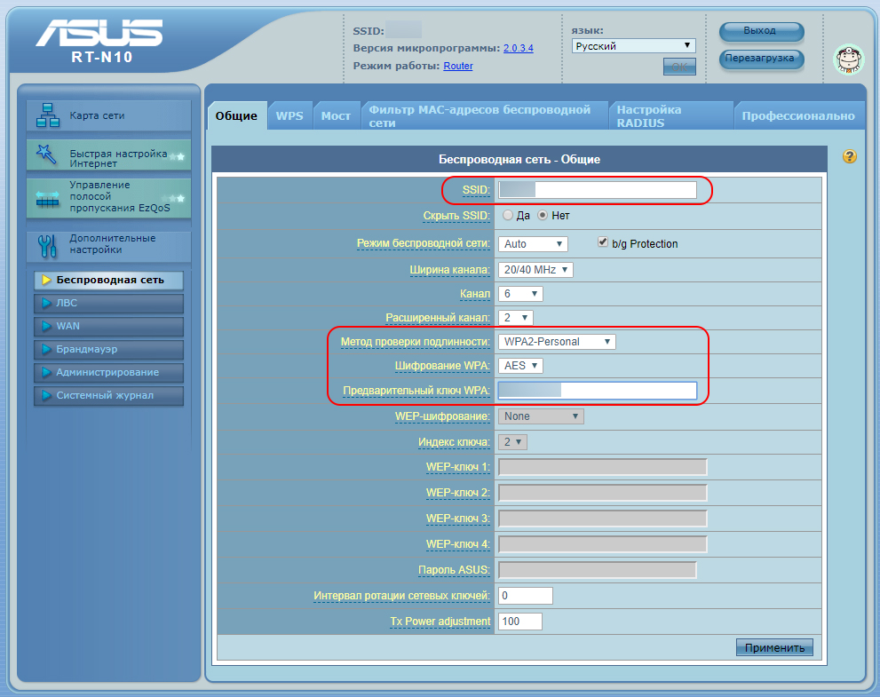Click the ASUS logo
Screen dimensions: 880x697
99,33
